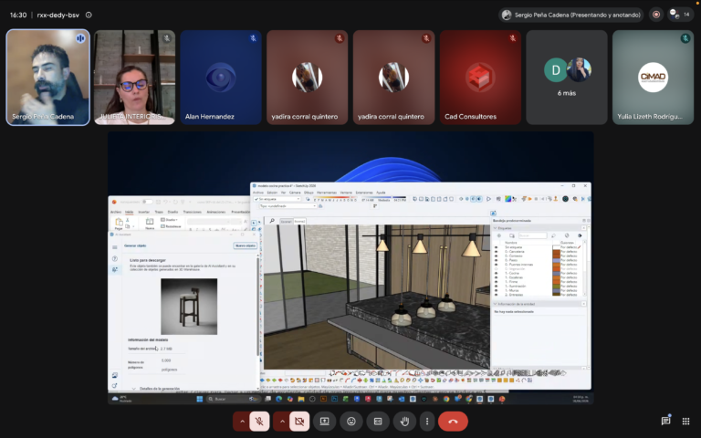Viewport: 701px width, 438px height.
Task: Select Alan Hernandez's participant tile
Action: [220, 78]
